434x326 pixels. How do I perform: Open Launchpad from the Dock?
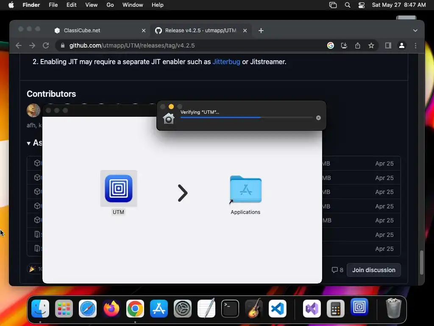click(64, 309)
